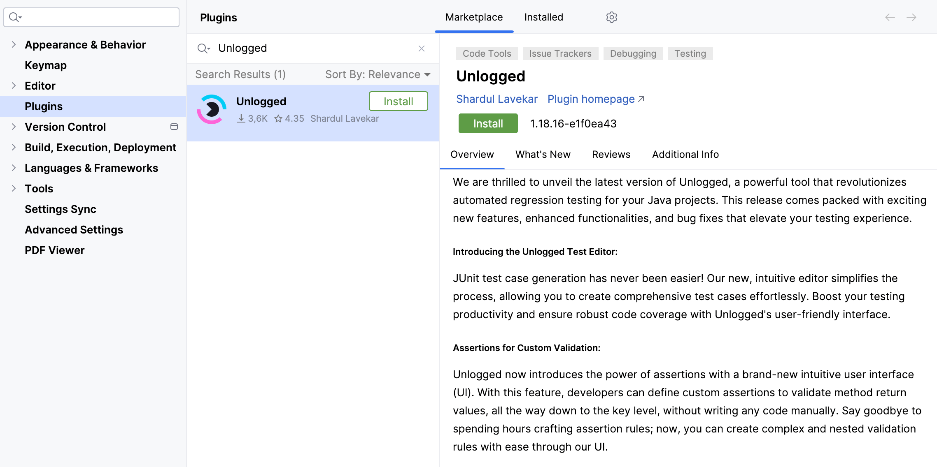Click the star rating icon of Unlogged
Image resolution: width=937 pixels, height=467 pixels.
pos(278,119)
